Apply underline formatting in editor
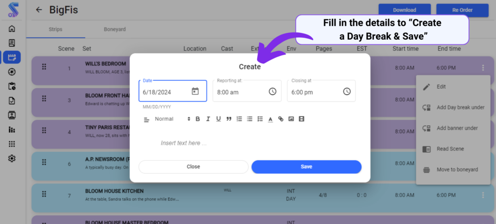 point(218,119)
